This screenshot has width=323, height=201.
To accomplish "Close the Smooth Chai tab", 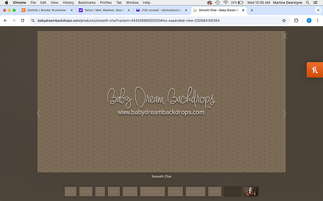I will [x=243, y=10].
